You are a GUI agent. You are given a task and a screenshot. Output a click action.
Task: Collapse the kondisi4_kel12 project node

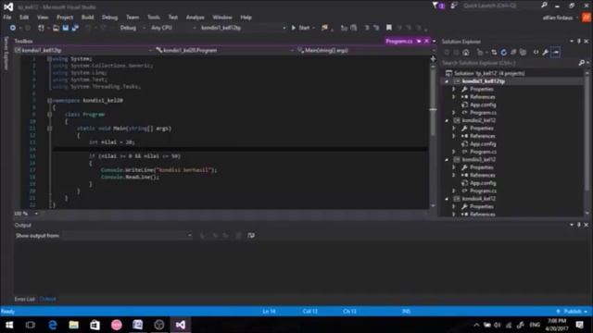pos(447,199)
